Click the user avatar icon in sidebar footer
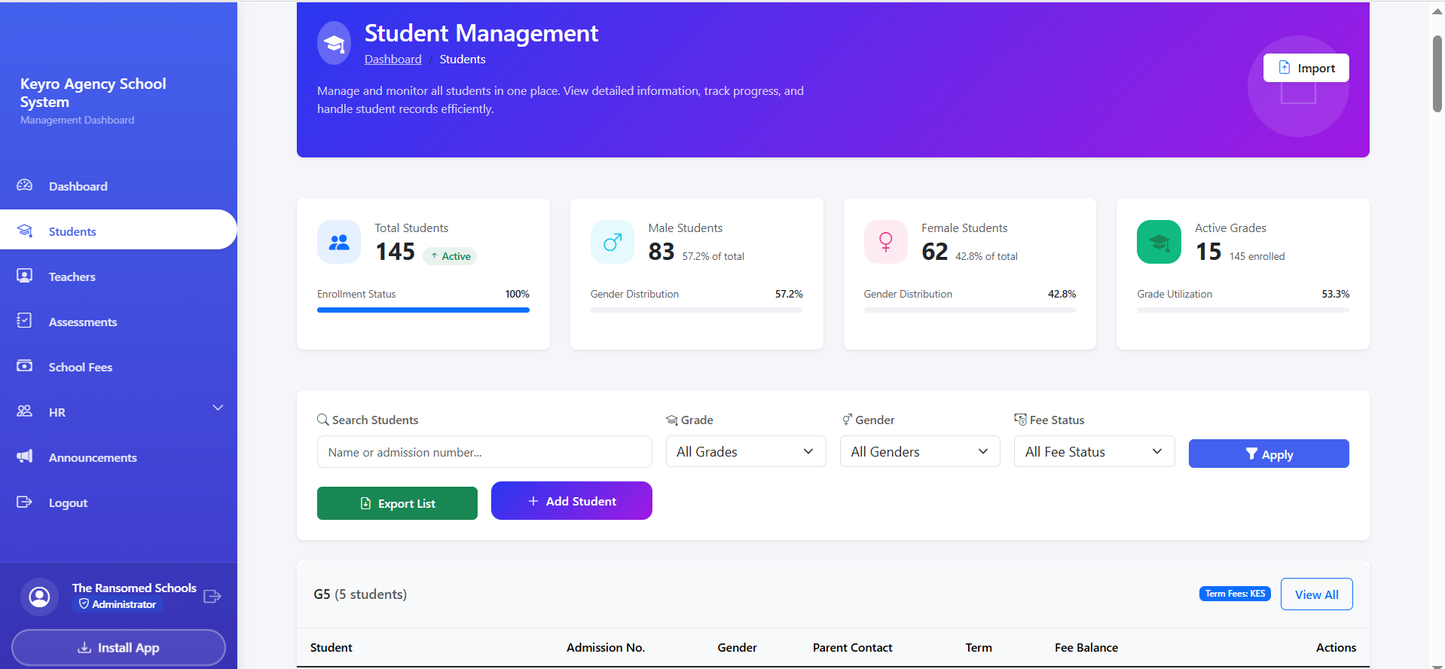Image resolution: width=1445 pixels, height=669 pixels. 39,597
